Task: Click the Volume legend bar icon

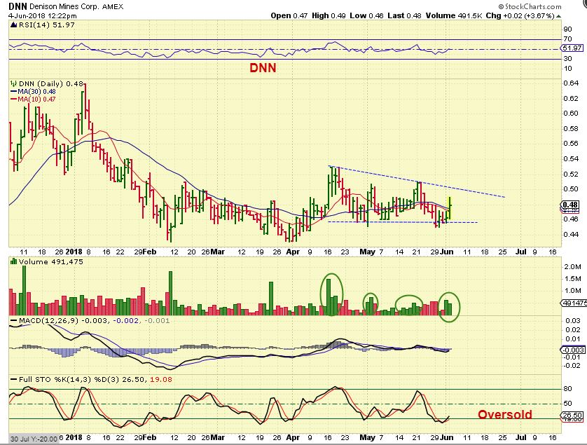Action: point(14,261)
